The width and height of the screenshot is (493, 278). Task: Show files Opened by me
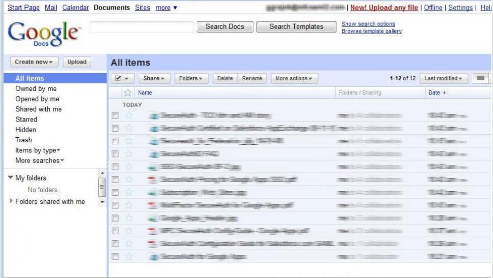(x=37, y=99)
